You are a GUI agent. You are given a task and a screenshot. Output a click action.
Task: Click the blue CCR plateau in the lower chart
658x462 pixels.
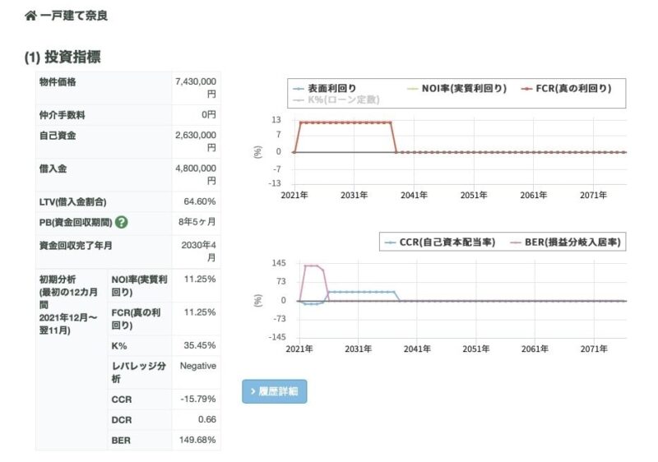click(361, 292)
